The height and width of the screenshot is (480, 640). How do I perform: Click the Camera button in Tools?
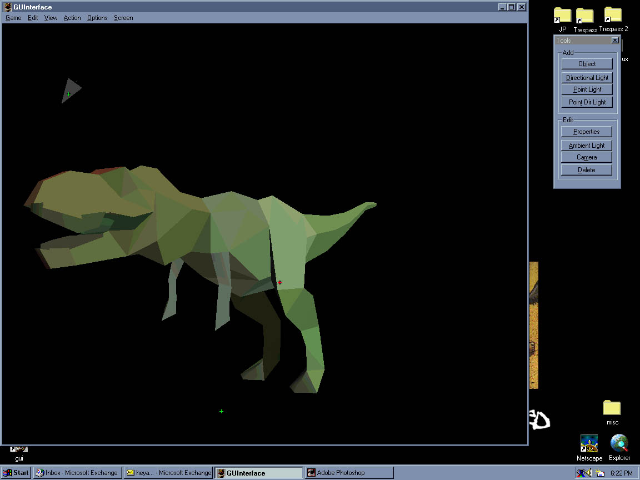[587, 157]
